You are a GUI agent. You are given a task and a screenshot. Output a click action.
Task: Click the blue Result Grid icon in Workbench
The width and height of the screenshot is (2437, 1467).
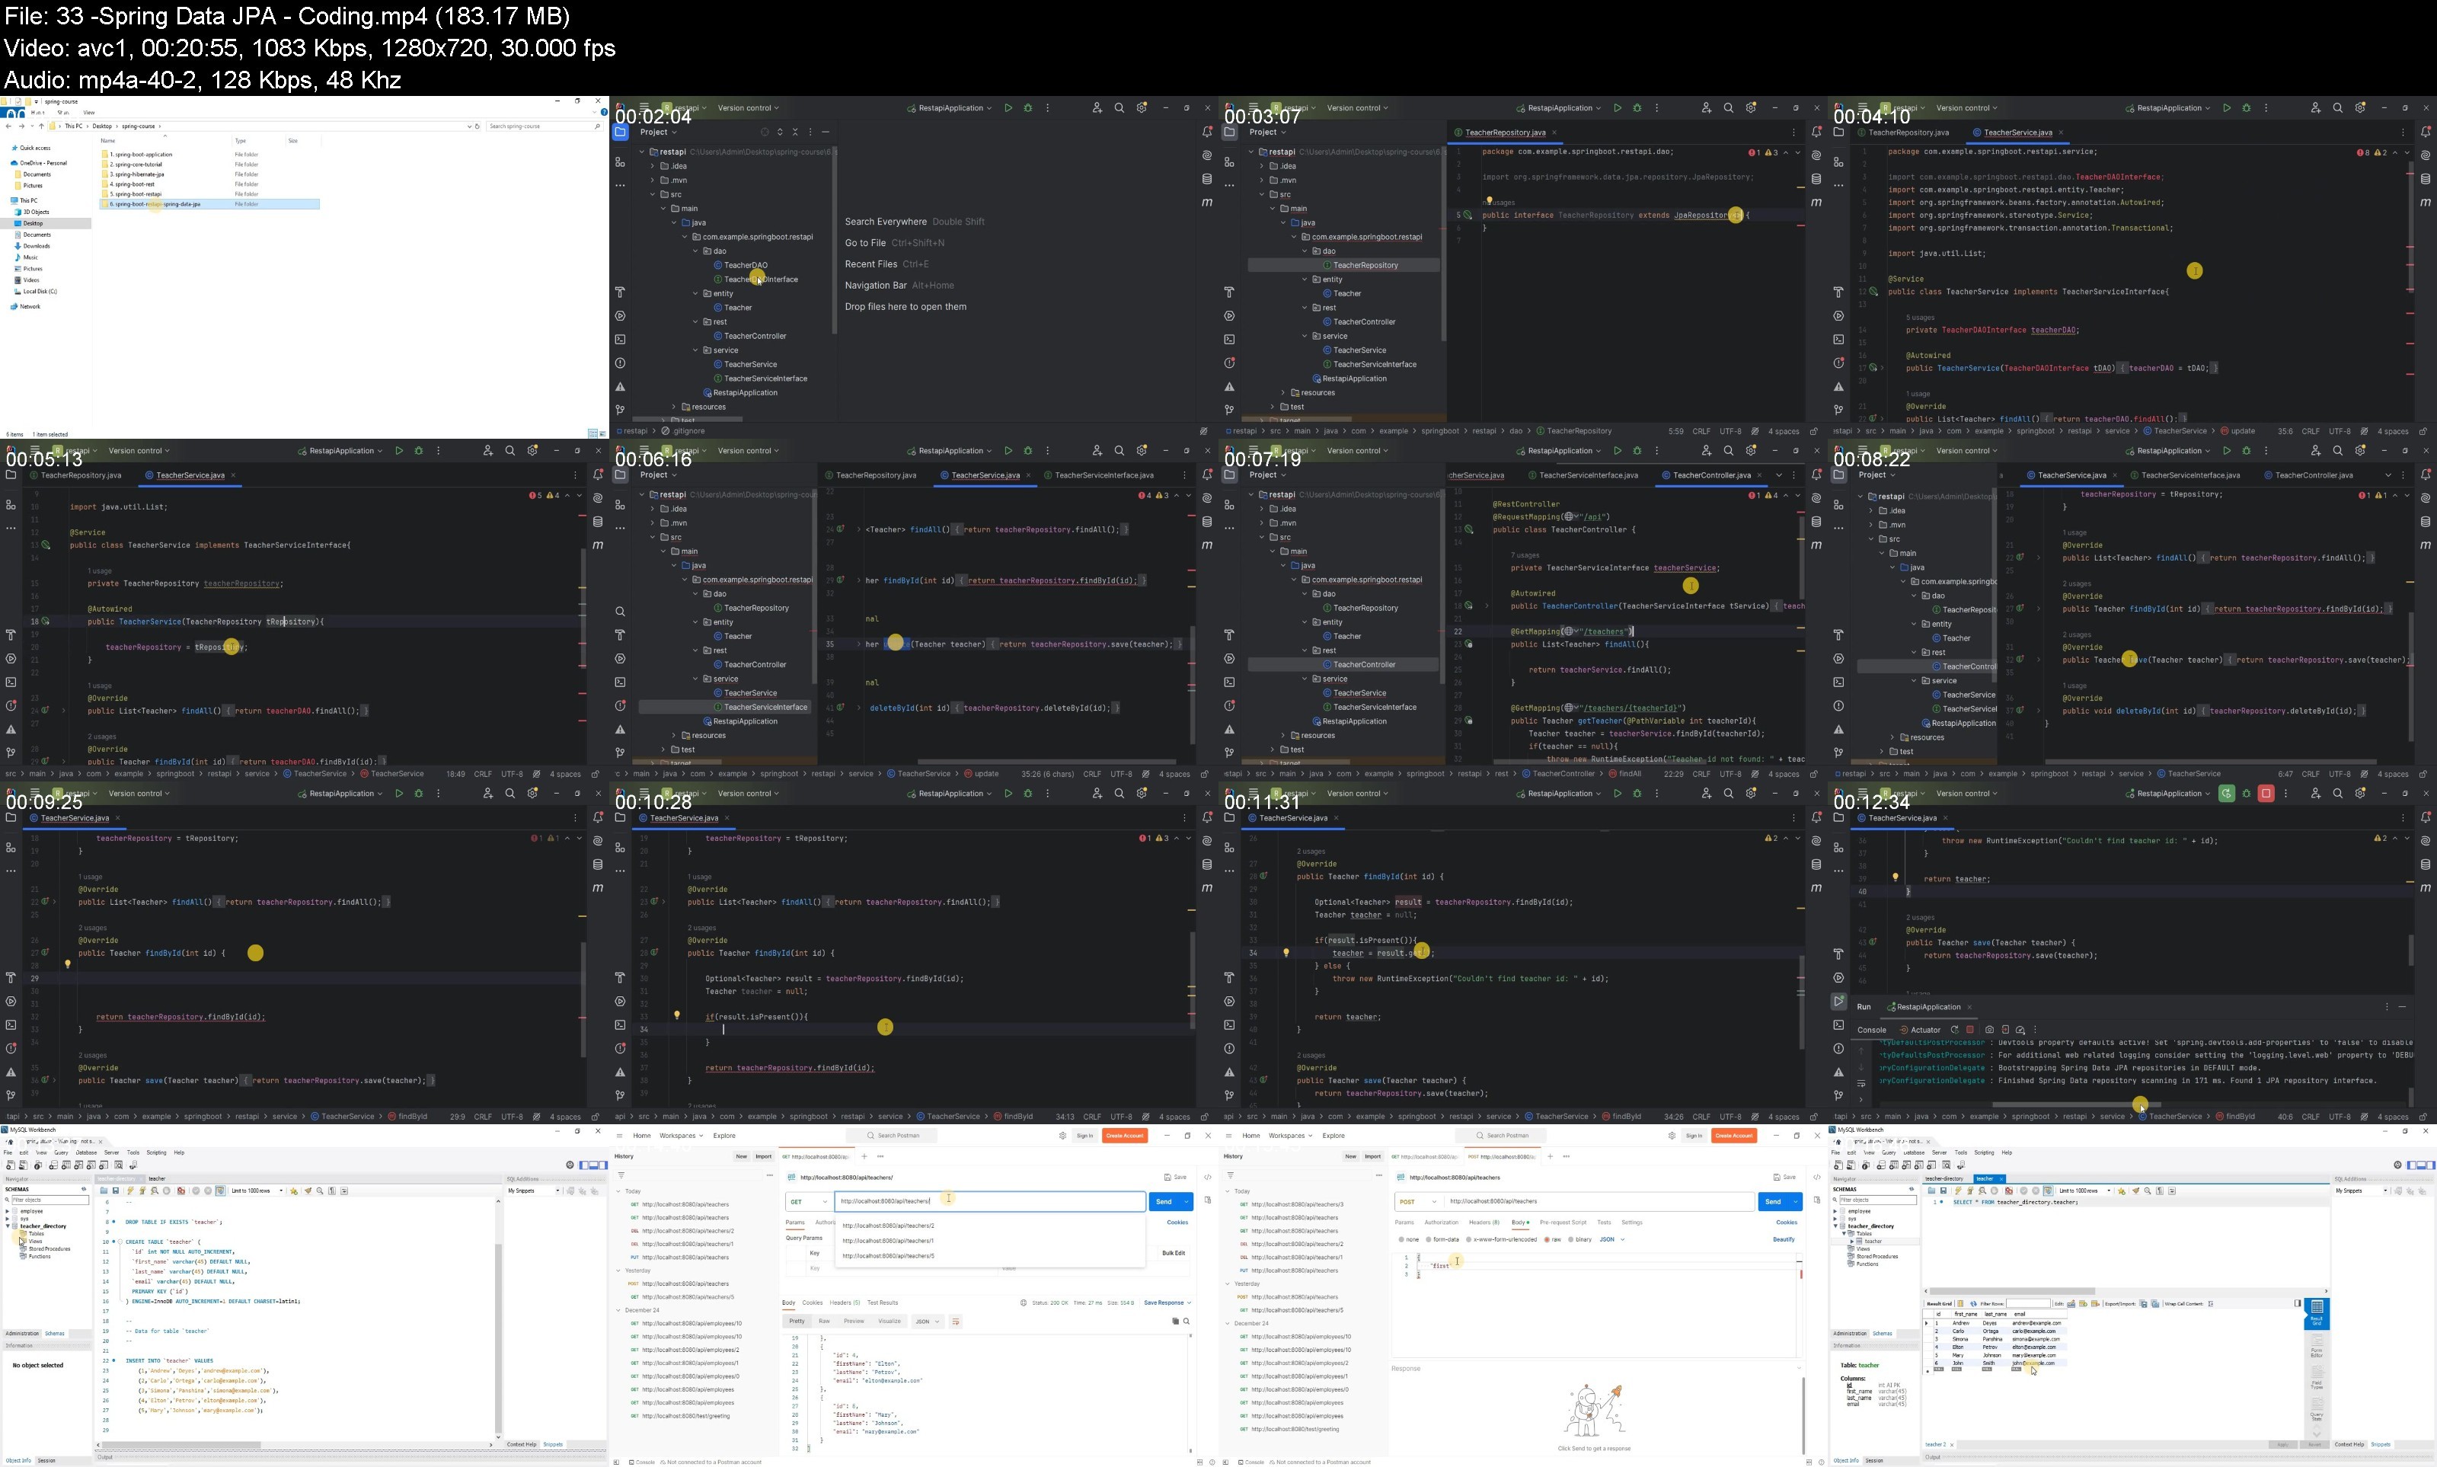click(2317, 1314)
